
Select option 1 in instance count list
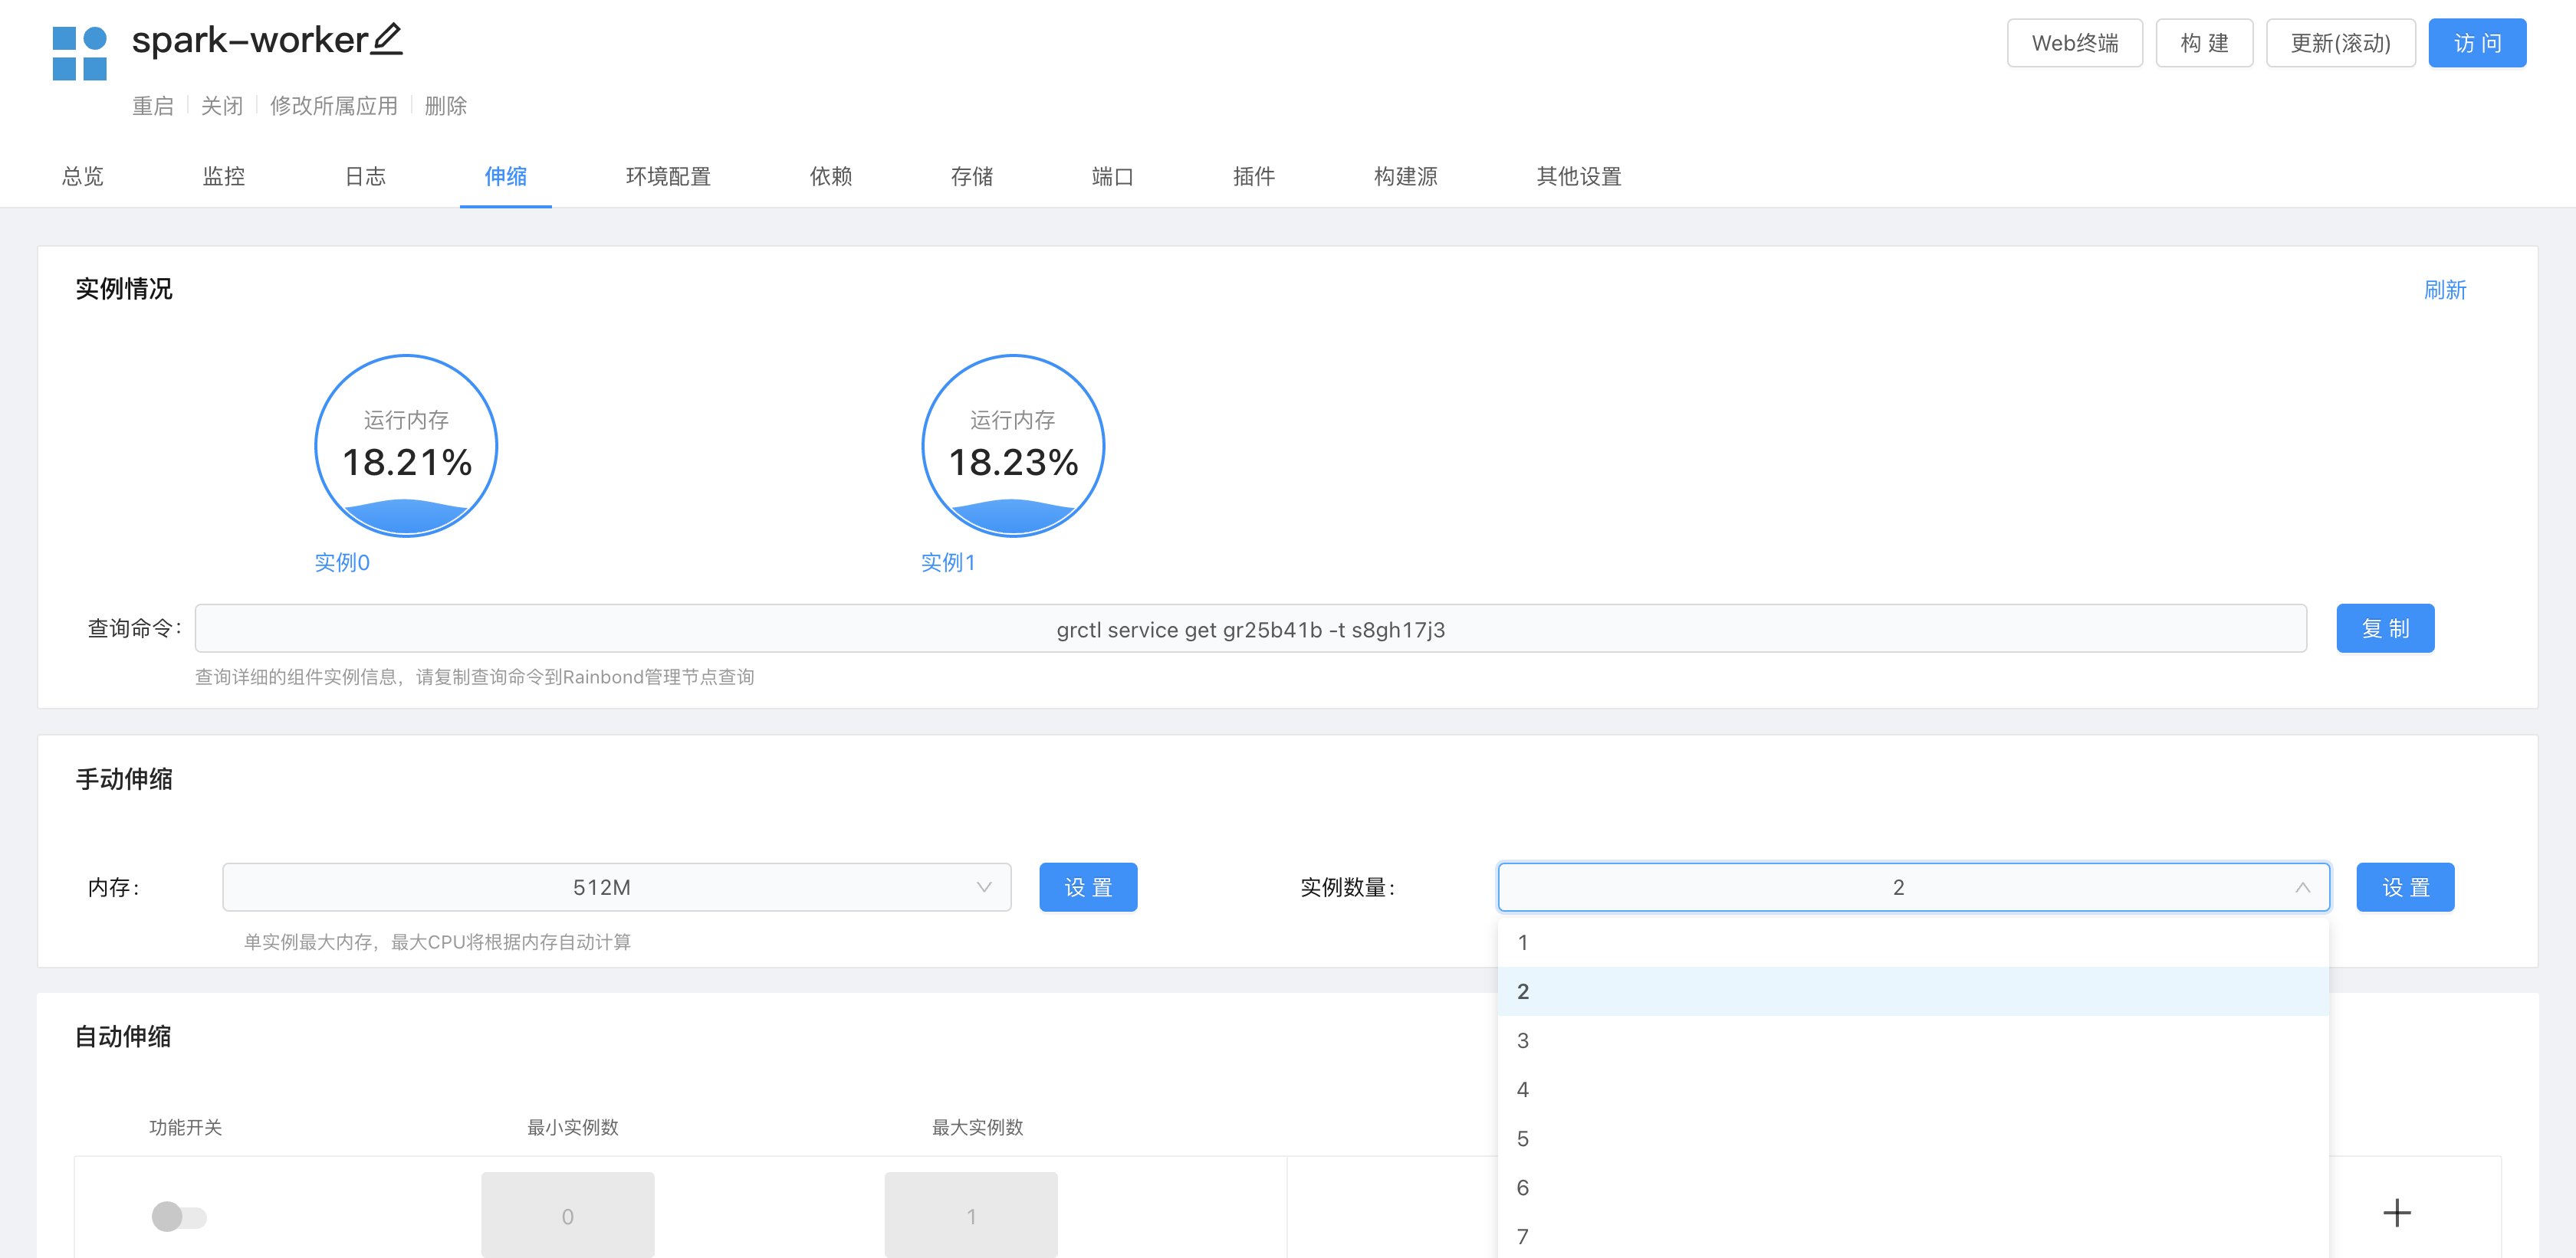1913,942
